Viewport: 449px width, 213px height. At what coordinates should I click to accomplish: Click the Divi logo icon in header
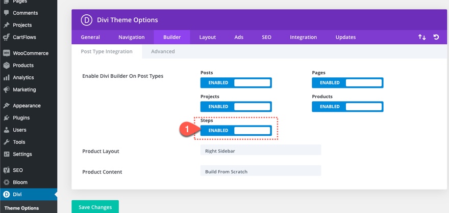point(86,20)
